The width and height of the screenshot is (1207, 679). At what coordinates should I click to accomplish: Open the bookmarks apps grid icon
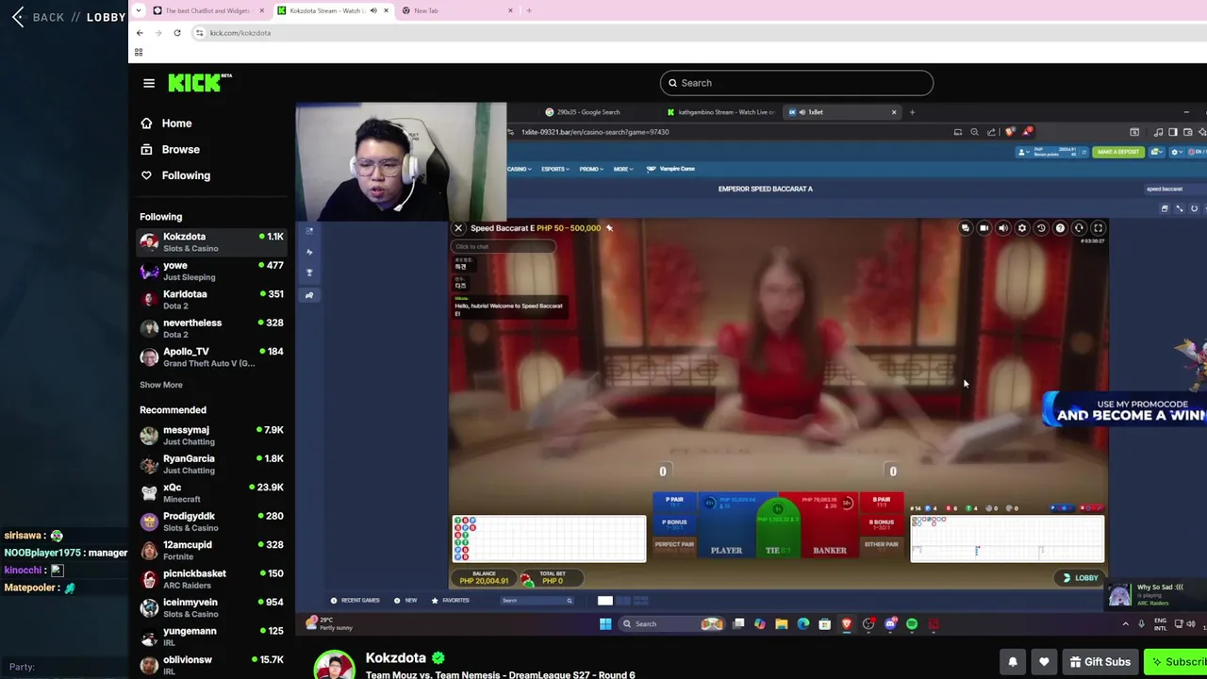pos(139,52)
